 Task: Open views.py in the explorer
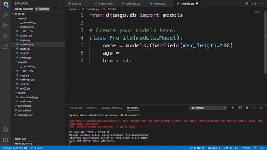pyautogui.click(x=25, y=57)
